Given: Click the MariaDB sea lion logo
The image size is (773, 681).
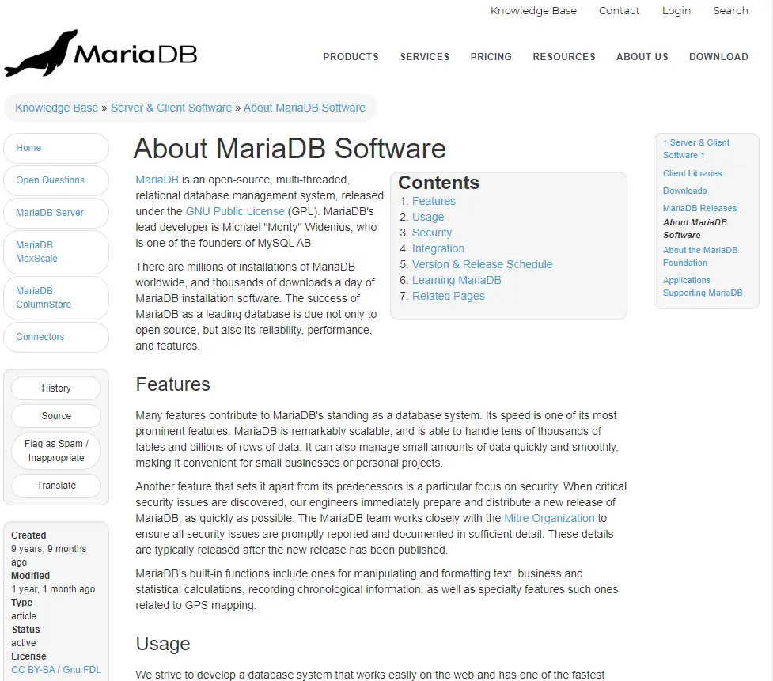Looking at the screenshot, I should pyautogui.click(x=100, y=53).
